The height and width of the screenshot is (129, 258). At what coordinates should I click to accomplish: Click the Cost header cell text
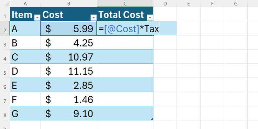[53, 15]
